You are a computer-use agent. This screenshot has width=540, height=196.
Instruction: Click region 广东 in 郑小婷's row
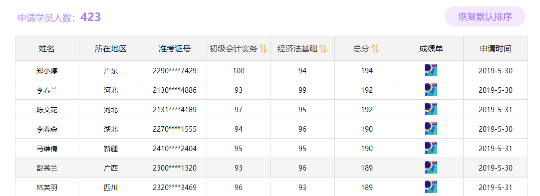111,71
